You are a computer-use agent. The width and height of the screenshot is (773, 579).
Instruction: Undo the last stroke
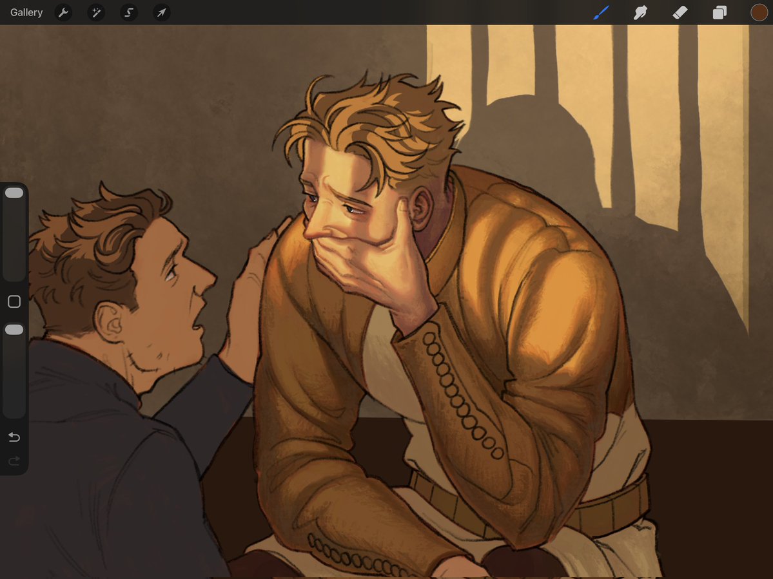tap(14, 437)
